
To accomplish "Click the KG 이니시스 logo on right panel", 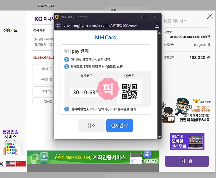I will point(175,21).
